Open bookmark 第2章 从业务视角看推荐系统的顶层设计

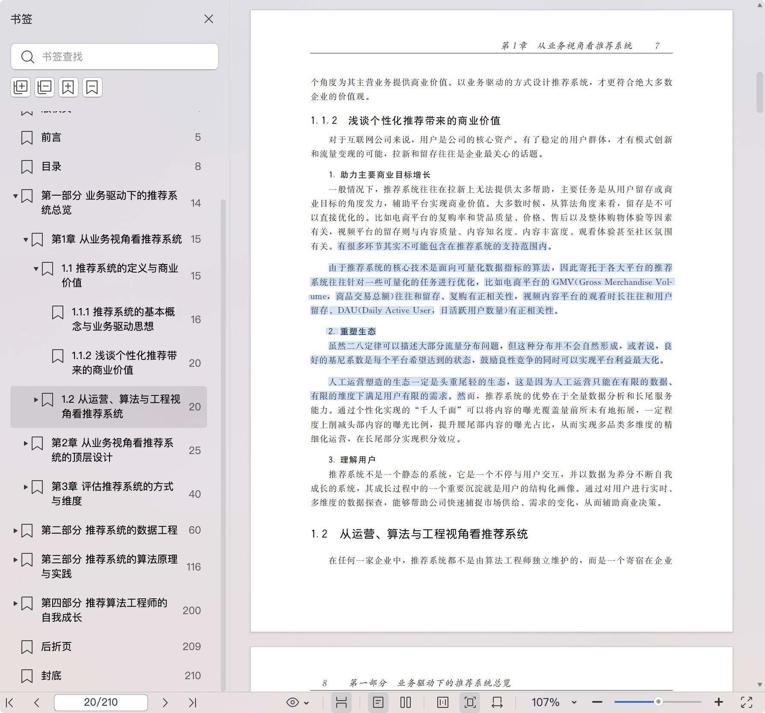(x=112, y=450)
